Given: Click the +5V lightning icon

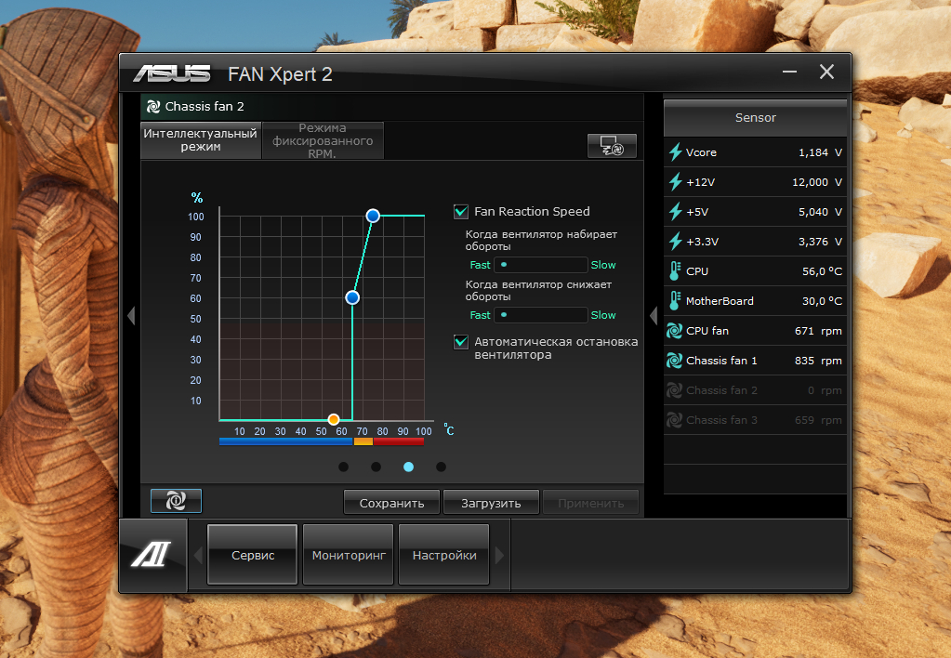Looking at the screenshot, I should [675, 212].
